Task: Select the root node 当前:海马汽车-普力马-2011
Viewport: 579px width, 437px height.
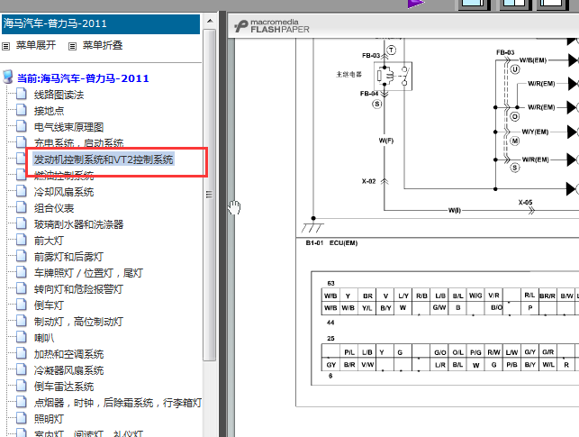Action: pos(83,78)
